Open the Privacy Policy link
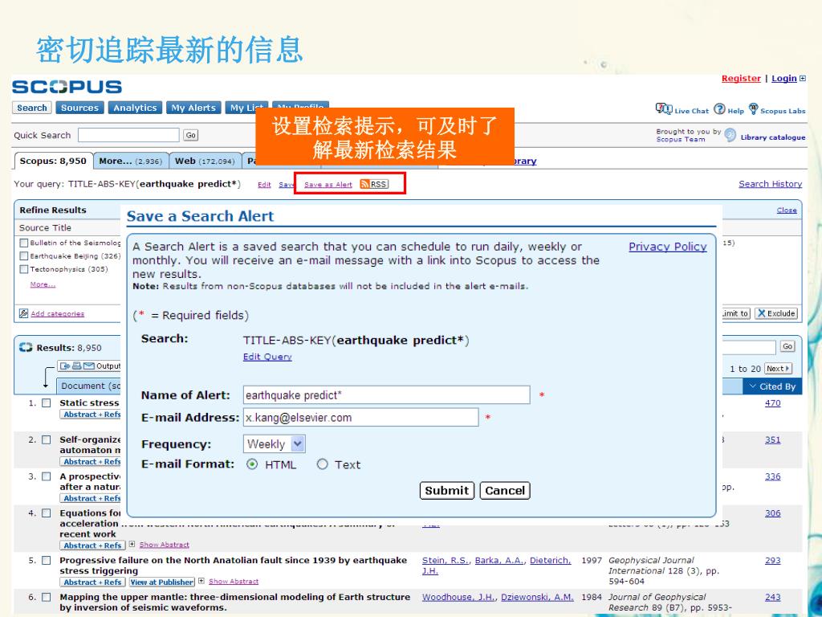 pyautogui.click(x=668, y=247)
